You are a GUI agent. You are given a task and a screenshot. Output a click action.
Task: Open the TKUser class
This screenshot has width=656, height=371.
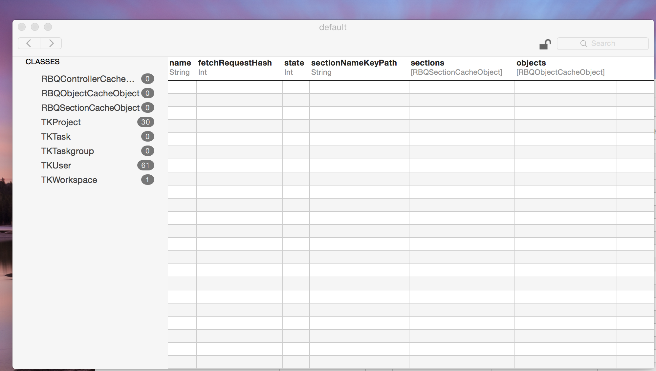pos(56,166)
